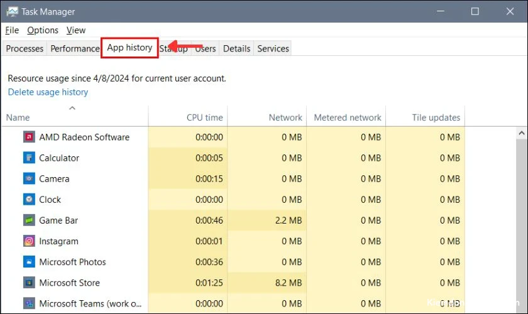Select the Instagram row name
528x314 pixels.
tap(58, 241)
